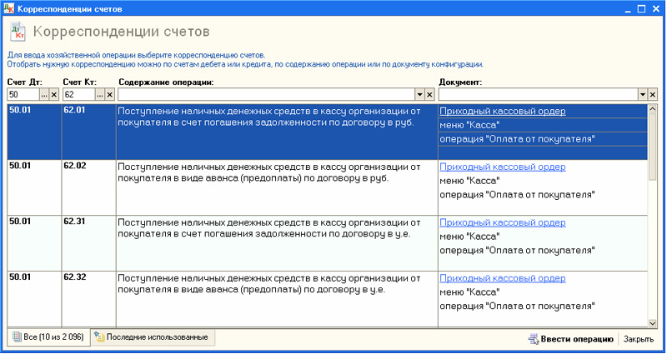Viewport: 667px width, 354px height.
Task: Open the Последние использованные tab
Action: click(x=153, y=337)
